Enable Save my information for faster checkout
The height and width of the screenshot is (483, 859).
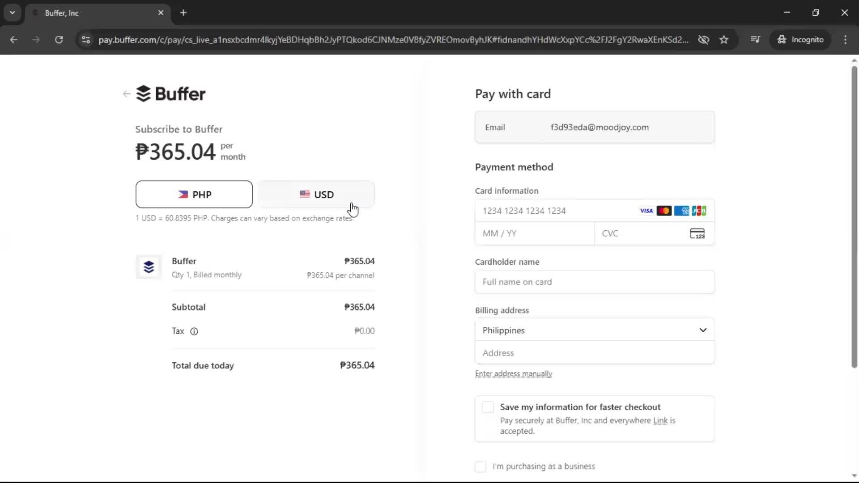click(x=488, y=407)
